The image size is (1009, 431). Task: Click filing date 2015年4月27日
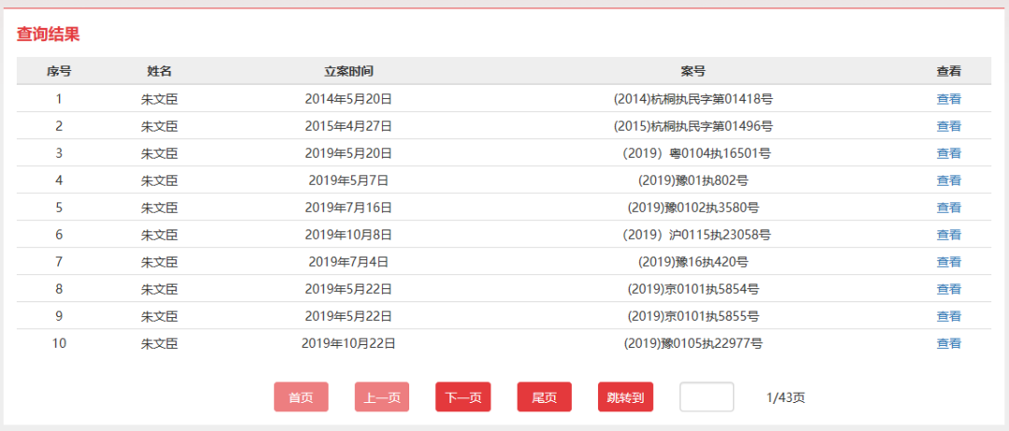(x=348, y=127)
